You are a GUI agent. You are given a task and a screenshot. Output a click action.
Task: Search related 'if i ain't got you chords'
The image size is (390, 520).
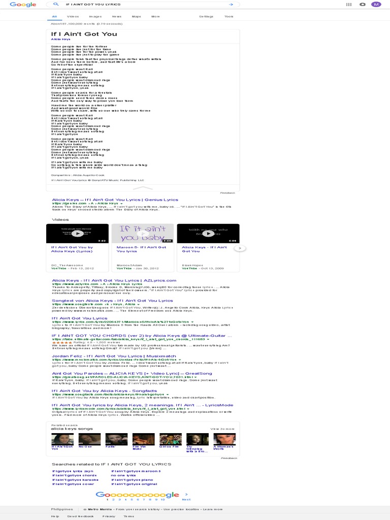click(x=74, y=475)
